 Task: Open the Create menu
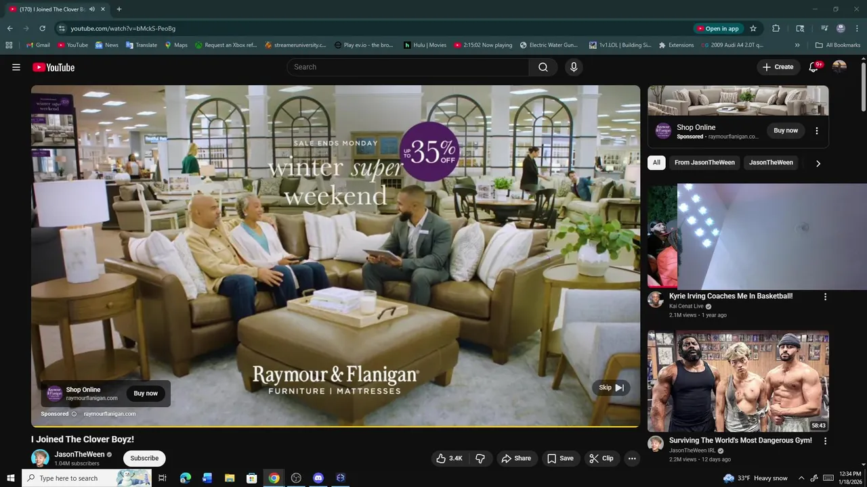[778, 67]
